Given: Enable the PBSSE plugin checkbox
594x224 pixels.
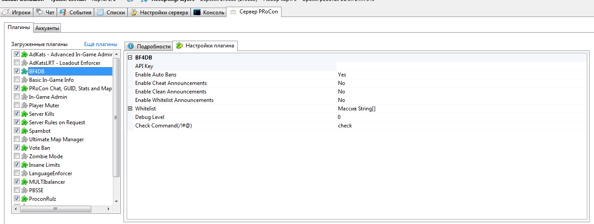Looking at the screenshot, I should [x=17, y=190].
